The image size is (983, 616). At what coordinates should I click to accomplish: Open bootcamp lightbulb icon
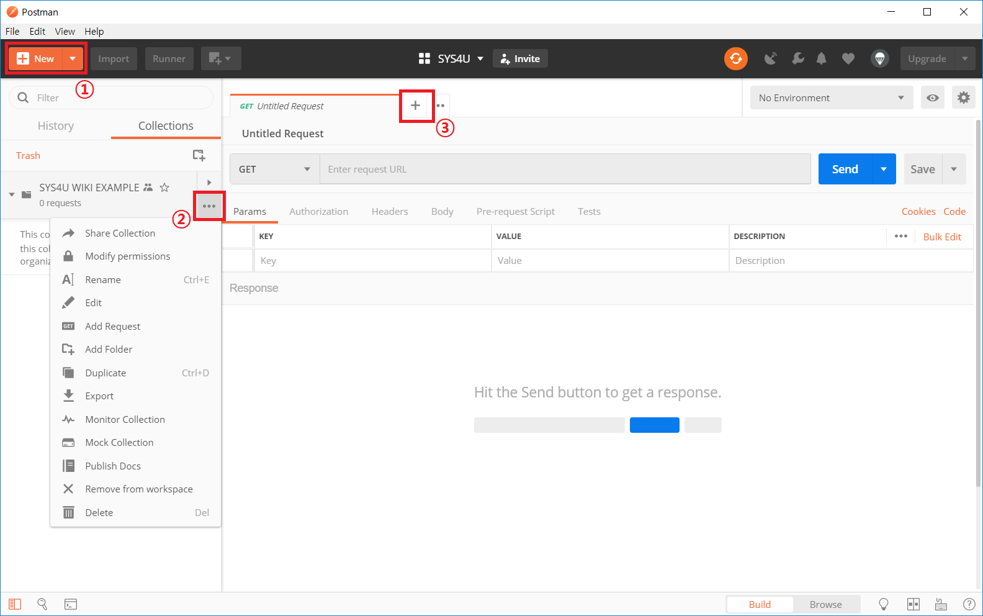pyautogui.click(x=884, y=604)
